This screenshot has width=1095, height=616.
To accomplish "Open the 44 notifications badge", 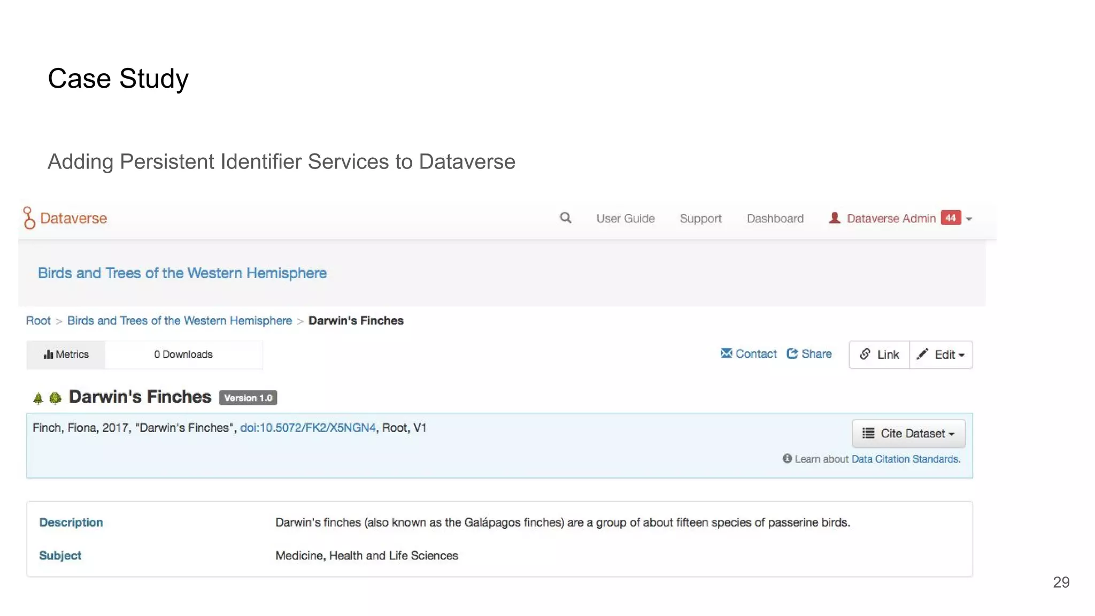I will point(951,218).
